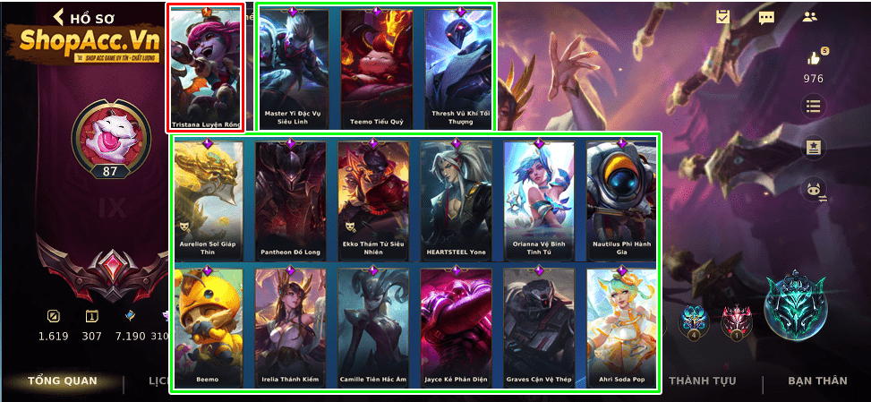The height and width of the screenshot is (402, 871).
Task: Click the poro swap icon
Action: 815,190
